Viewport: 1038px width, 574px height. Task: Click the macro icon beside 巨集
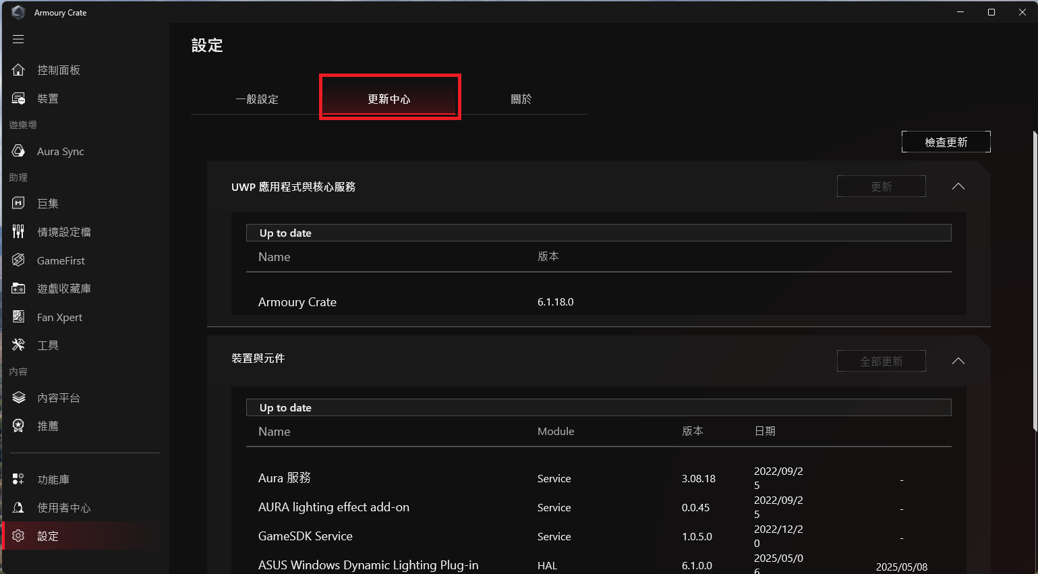(18, 203)
